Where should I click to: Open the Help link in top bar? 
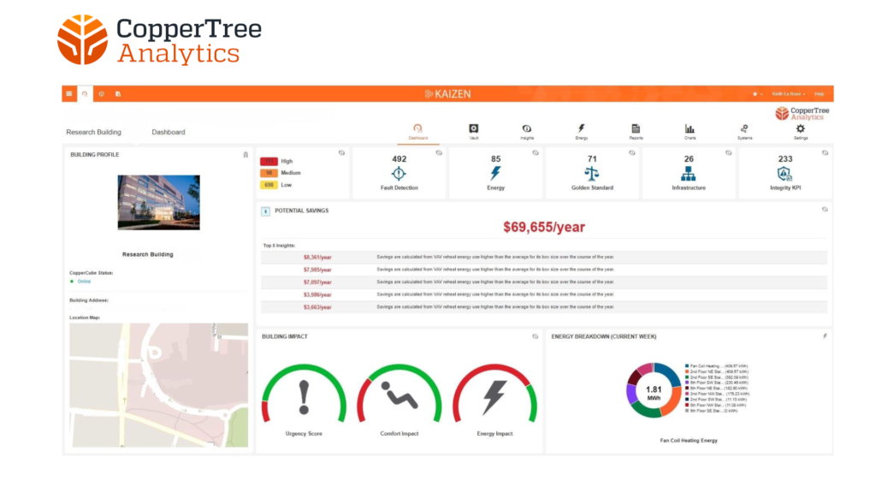pyautogui.click(x=819, y=94)
